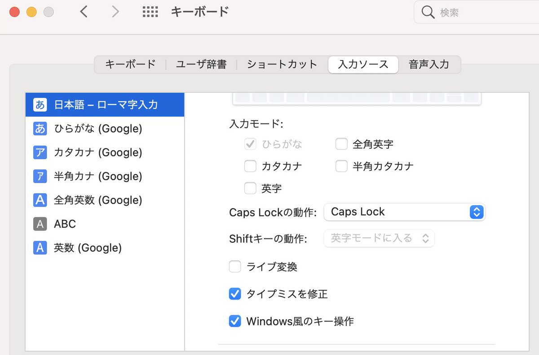Enable ライブ変換
The width and height of the screenshot is (539, 355).
click(x=235, y=266)
